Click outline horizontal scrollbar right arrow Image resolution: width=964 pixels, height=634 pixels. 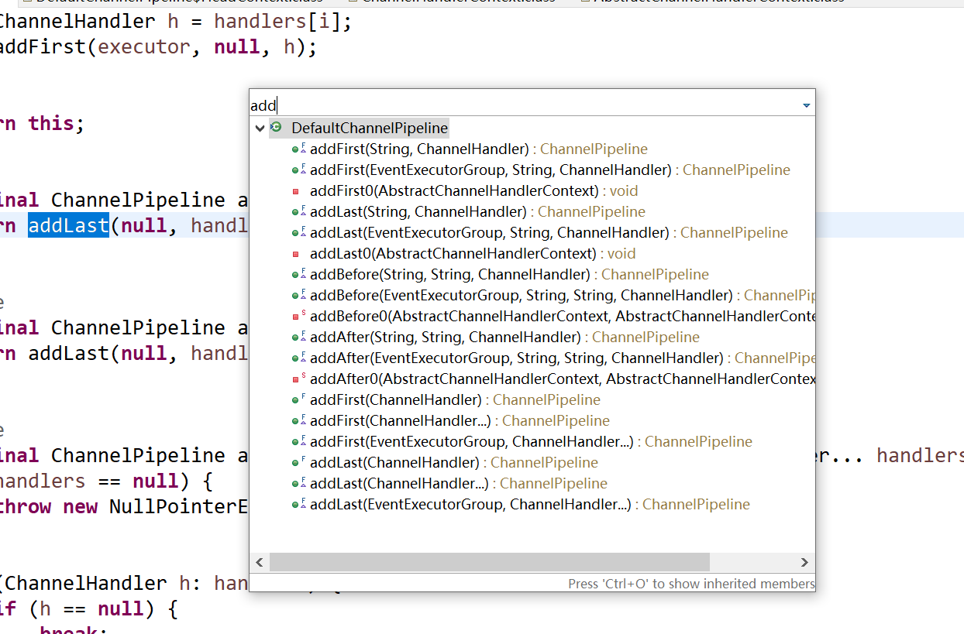coord(804,562)
